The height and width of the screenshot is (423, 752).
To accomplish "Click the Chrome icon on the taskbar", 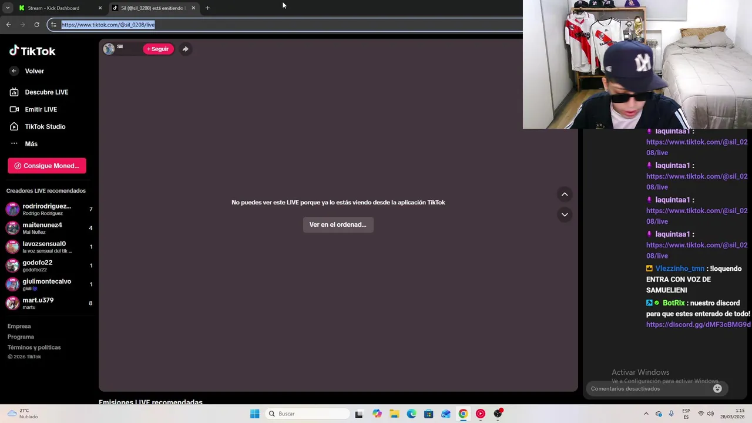I will [463, 414].
